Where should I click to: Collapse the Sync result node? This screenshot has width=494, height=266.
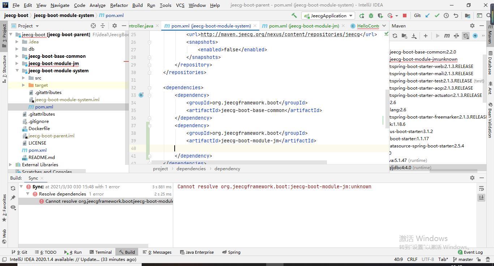click(x=21, y=186)
